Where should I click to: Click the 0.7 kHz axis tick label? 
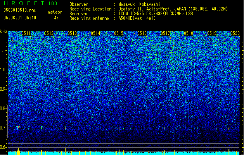(3, 128)
